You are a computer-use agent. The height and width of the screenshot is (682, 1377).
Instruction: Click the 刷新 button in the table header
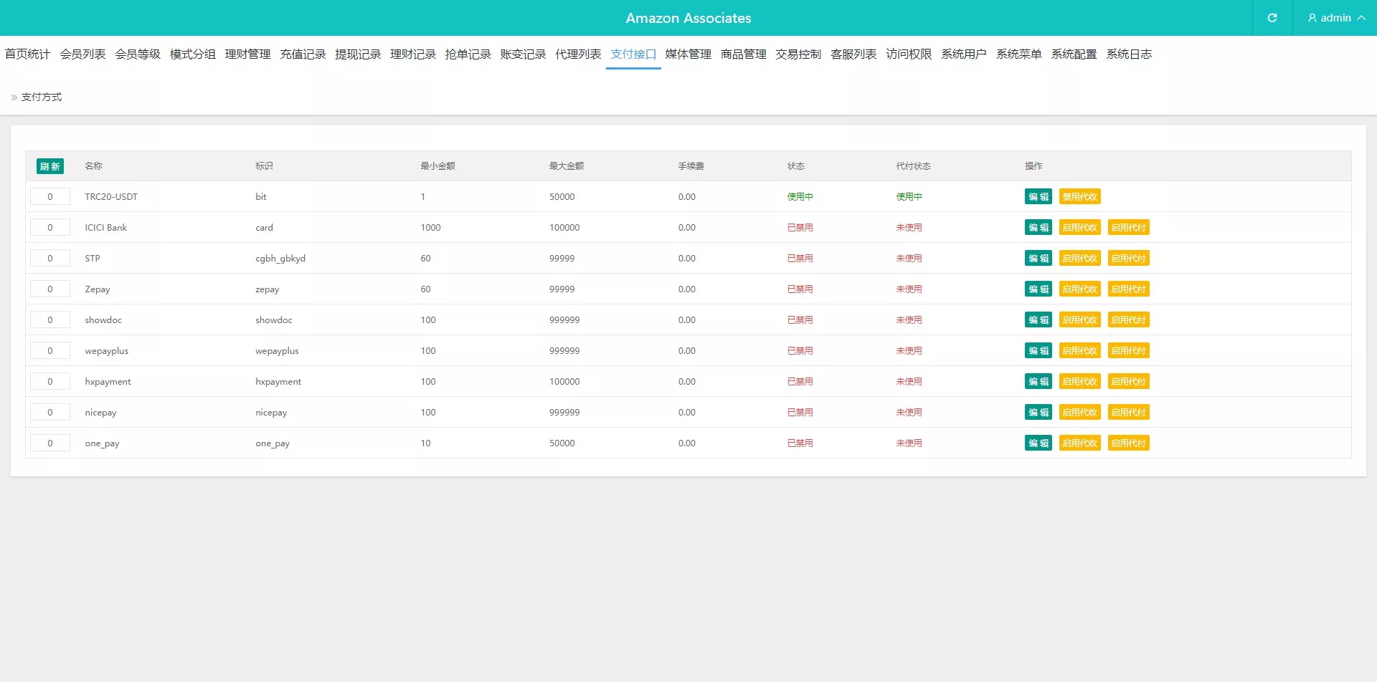point(49,166)
